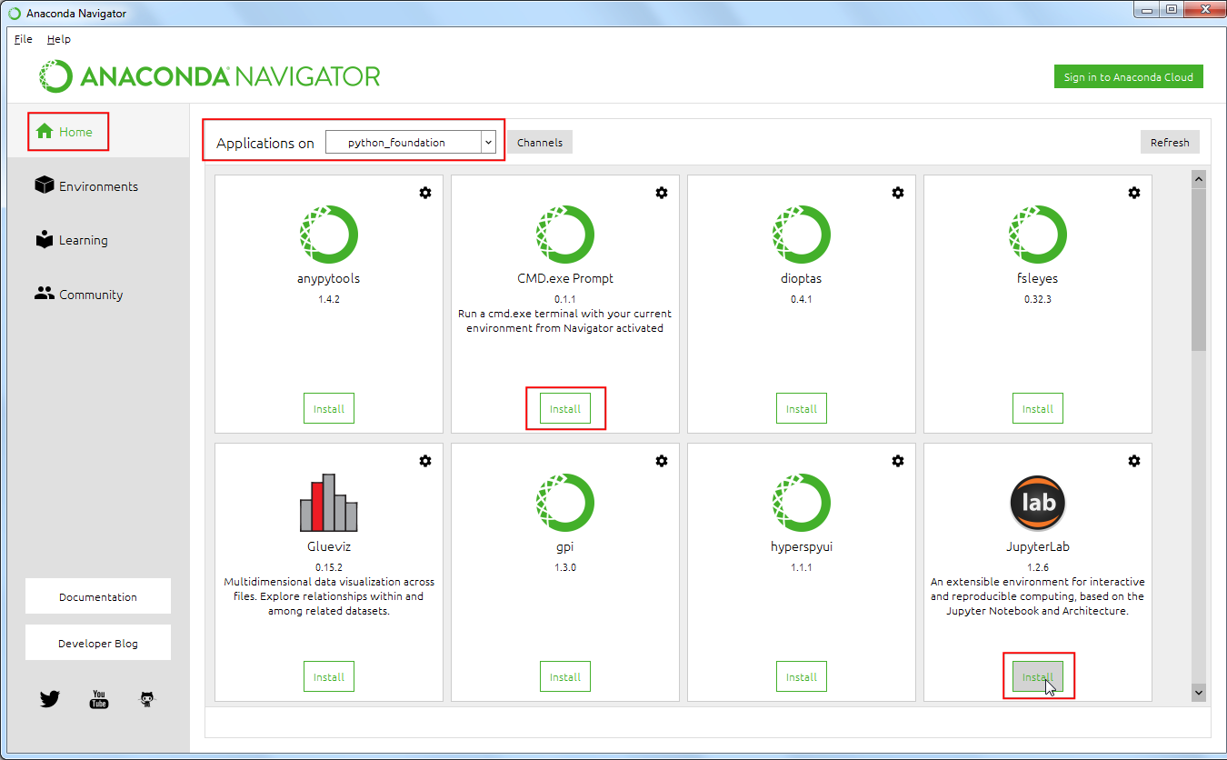This screenshot has height=760, width=1227.
Task: Open the Developer Blog link button
Action: point(98,643)
